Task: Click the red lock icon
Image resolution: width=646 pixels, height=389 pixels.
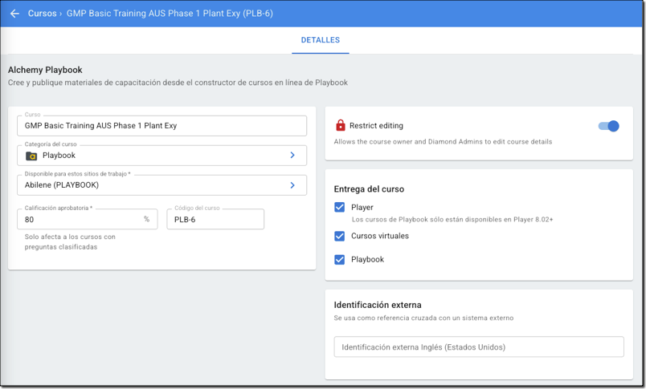Action: tap(340, 126)
